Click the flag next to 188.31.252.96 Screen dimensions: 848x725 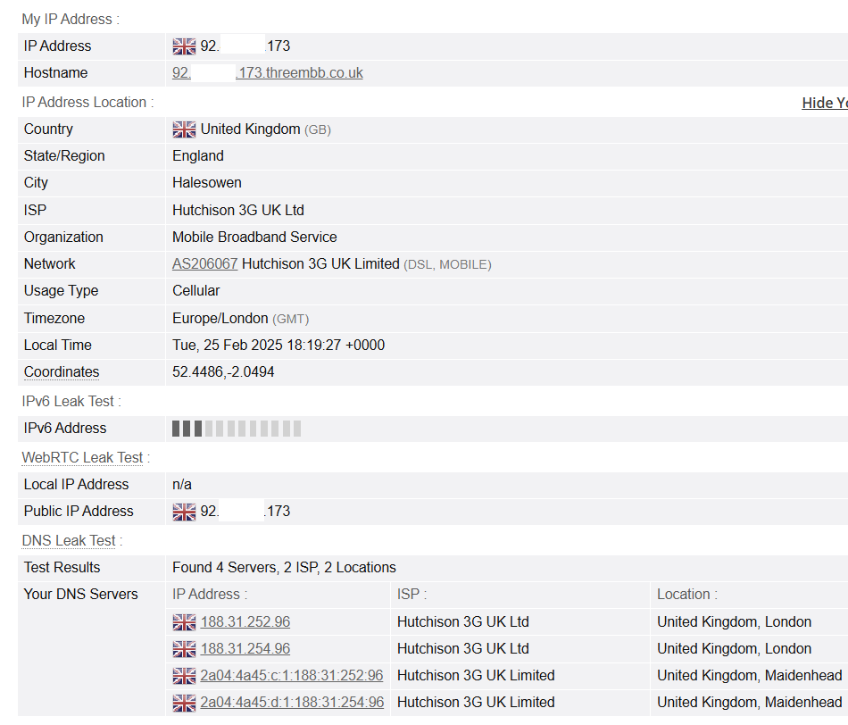click(184, 622)
